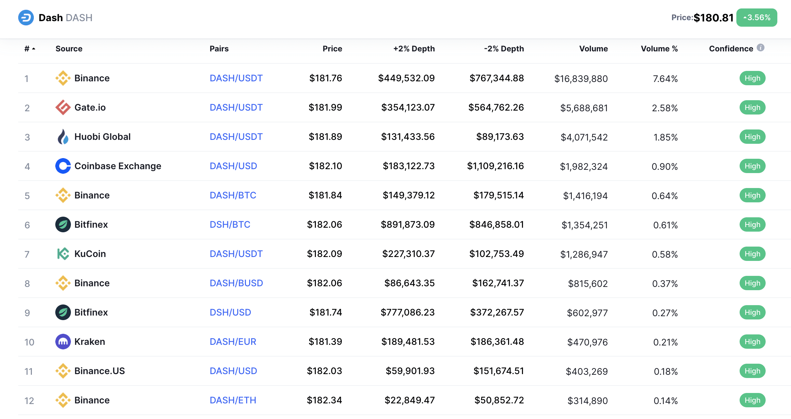Click High badge in Gate.io row

(753, 107)
